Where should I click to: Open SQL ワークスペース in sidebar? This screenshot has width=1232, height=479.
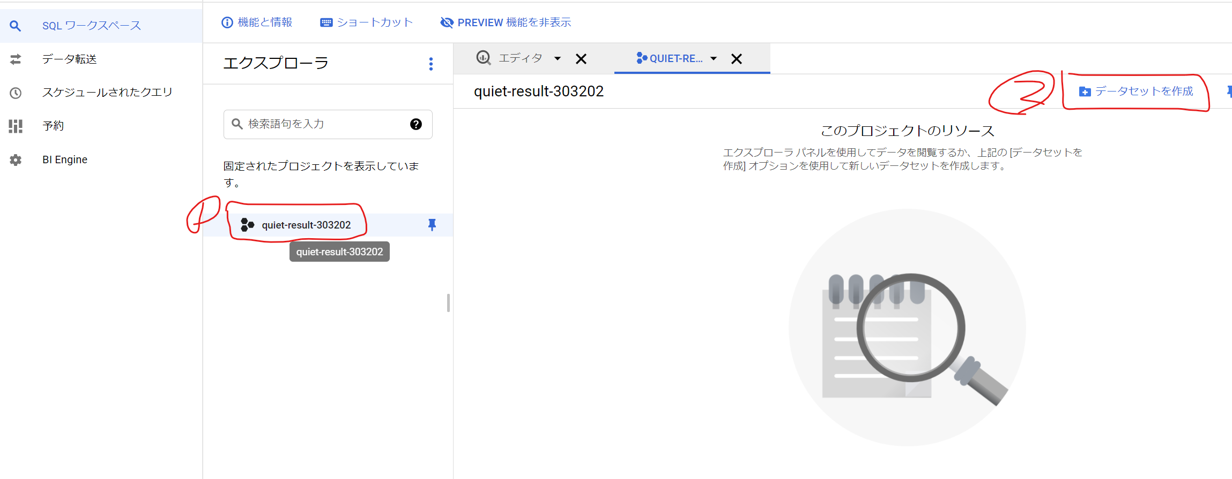click(101, 26)
